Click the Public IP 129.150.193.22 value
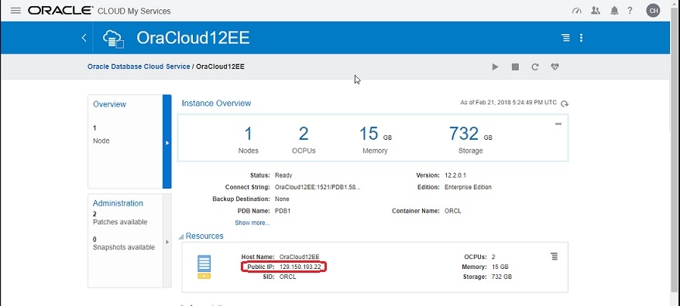 (x=300, y=267)
